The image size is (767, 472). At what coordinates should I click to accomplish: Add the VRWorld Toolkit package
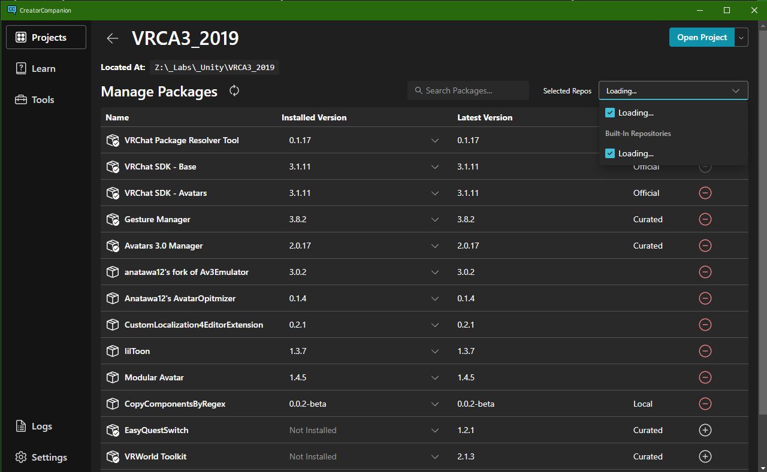(705, 456)
